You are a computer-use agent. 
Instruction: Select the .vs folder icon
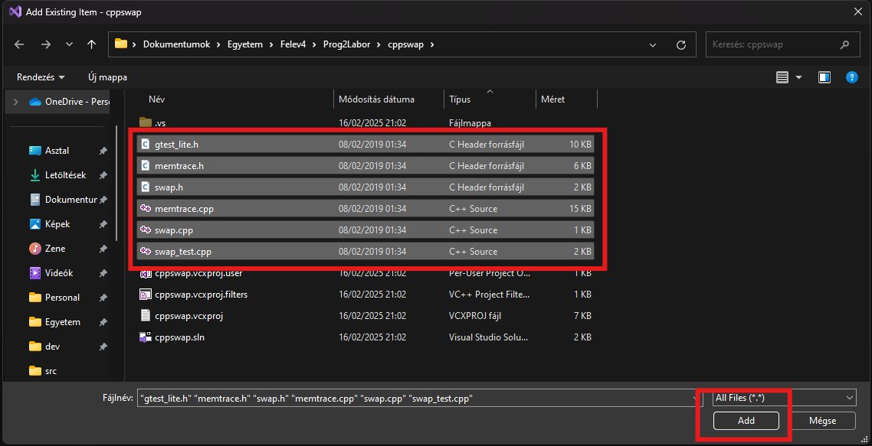coord(146,122)
